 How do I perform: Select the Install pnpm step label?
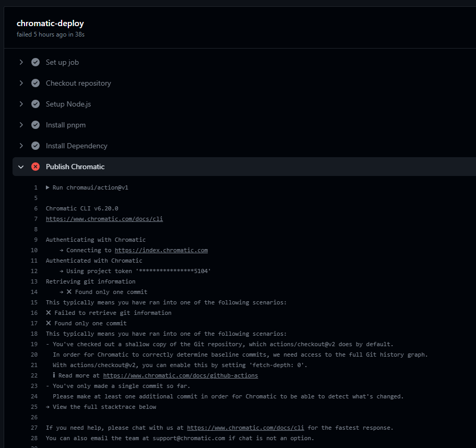(66, 125)
